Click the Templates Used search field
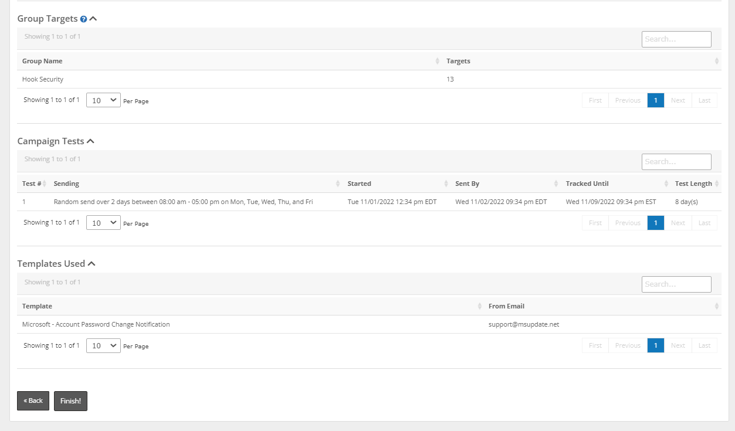 click(676, 284)
